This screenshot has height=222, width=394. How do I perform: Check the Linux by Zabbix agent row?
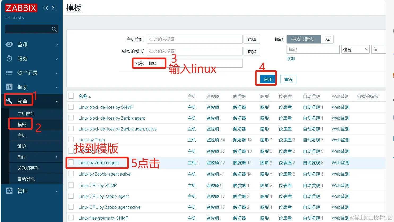[x=71, y=162]
